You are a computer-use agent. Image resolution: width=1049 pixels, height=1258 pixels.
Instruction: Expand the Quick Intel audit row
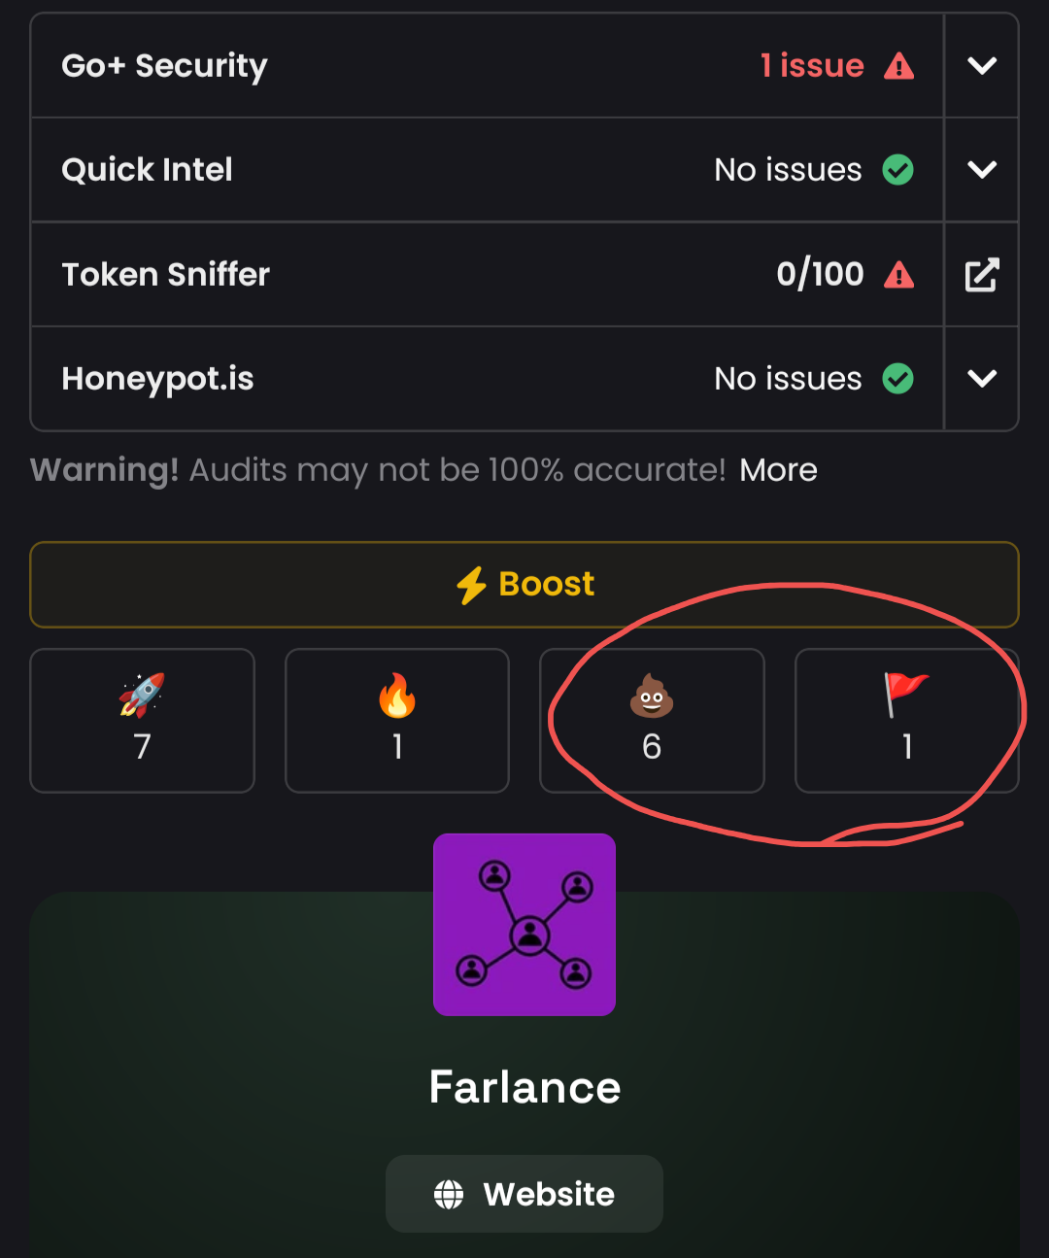click(981, 170)
